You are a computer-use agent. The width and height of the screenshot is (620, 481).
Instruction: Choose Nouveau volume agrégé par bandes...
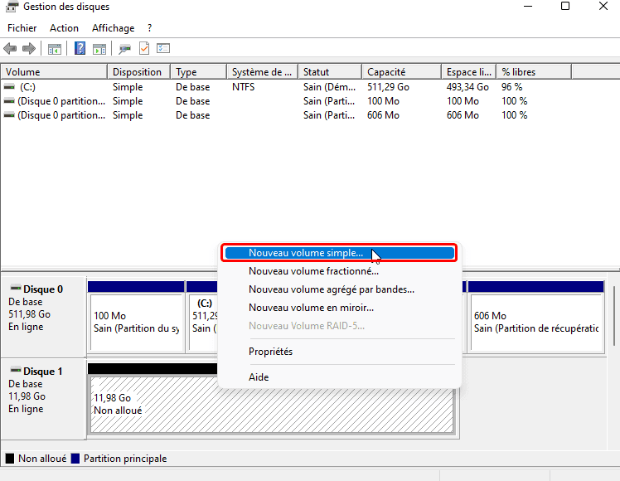(x=339, y=289)
